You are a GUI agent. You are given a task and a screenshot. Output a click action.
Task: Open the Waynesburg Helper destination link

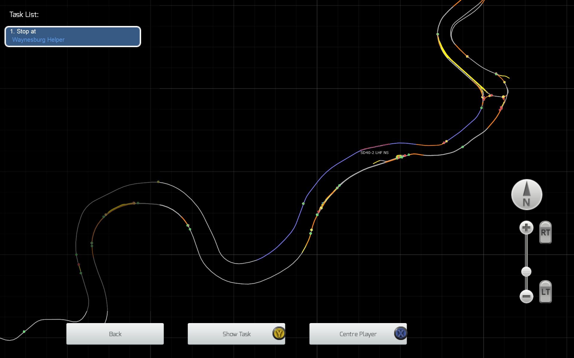(38, 40)
